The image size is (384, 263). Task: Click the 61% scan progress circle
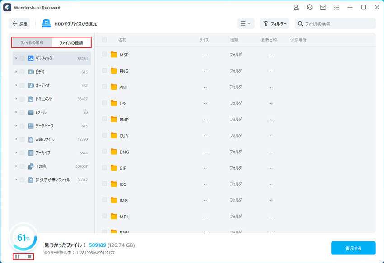point(23,238)
